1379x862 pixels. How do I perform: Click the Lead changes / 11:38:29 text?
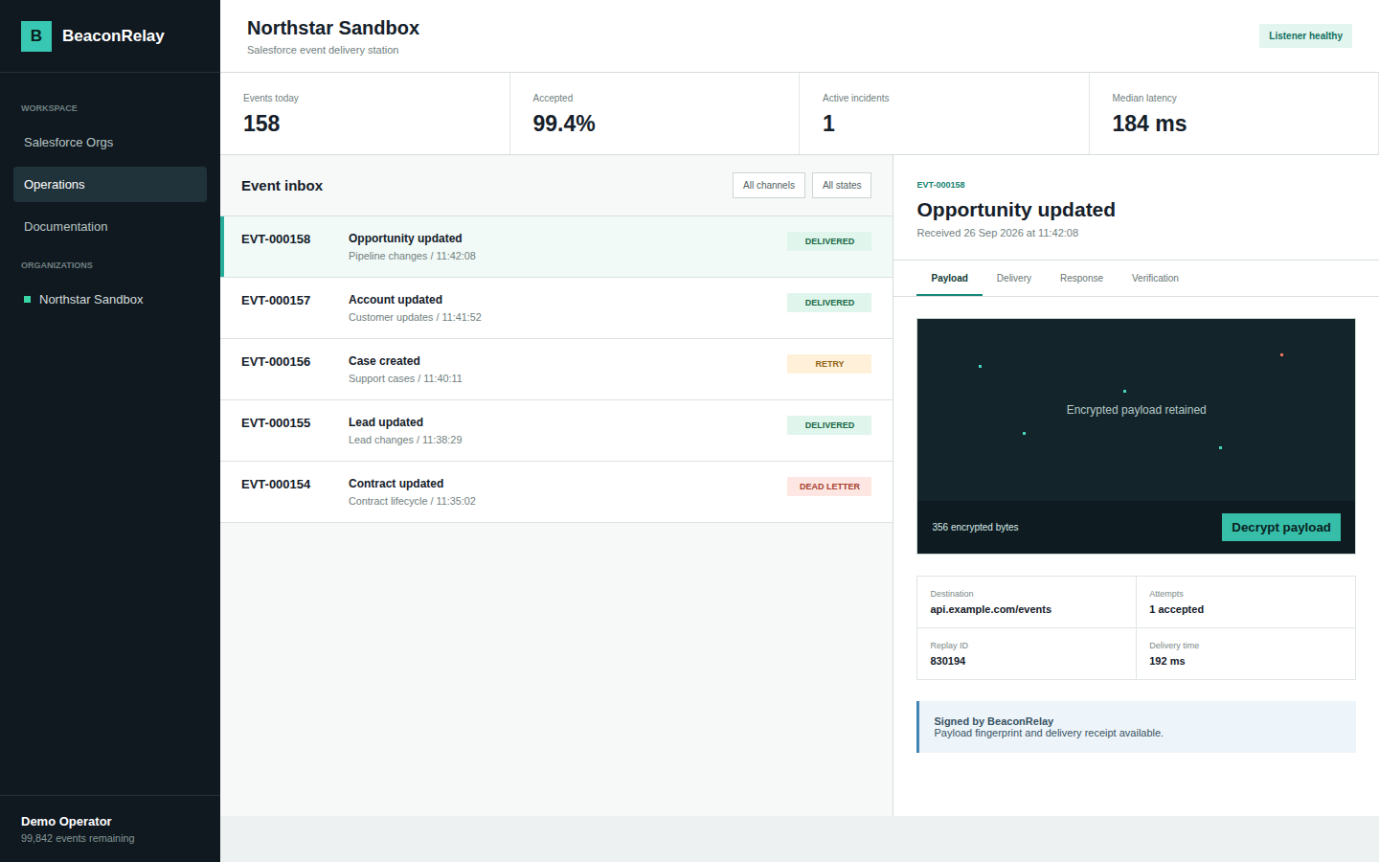405,440
